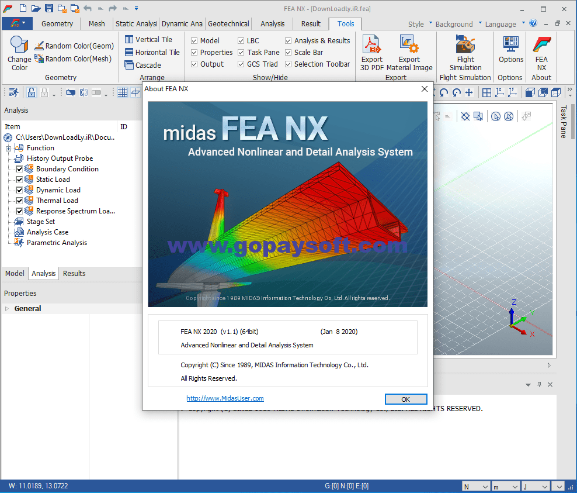Click the open padlock unlock icon
The height and width of the screenshot is (493, 577).
coord(32,92)
